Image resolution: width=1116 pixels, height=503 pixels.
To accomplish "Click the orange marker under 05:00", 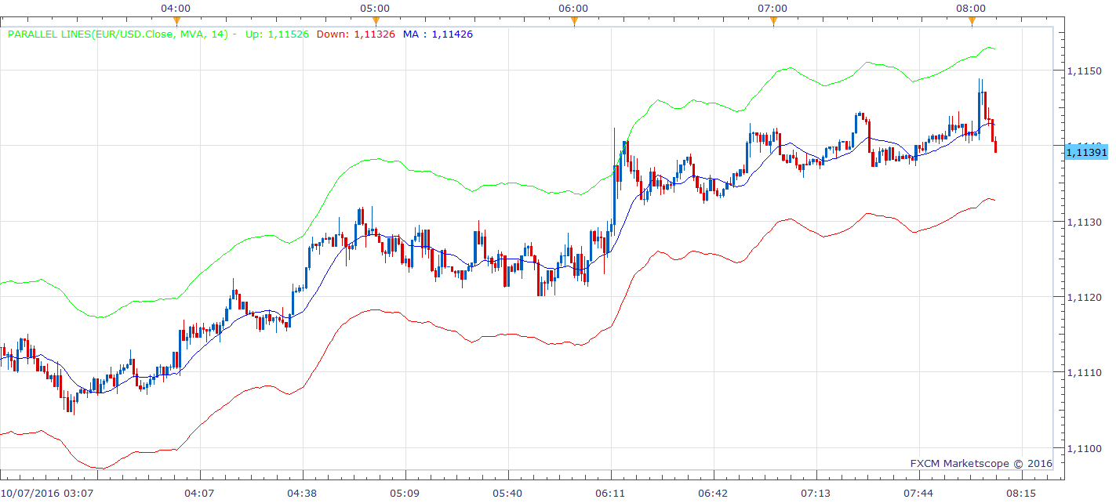I will point(375,21).
